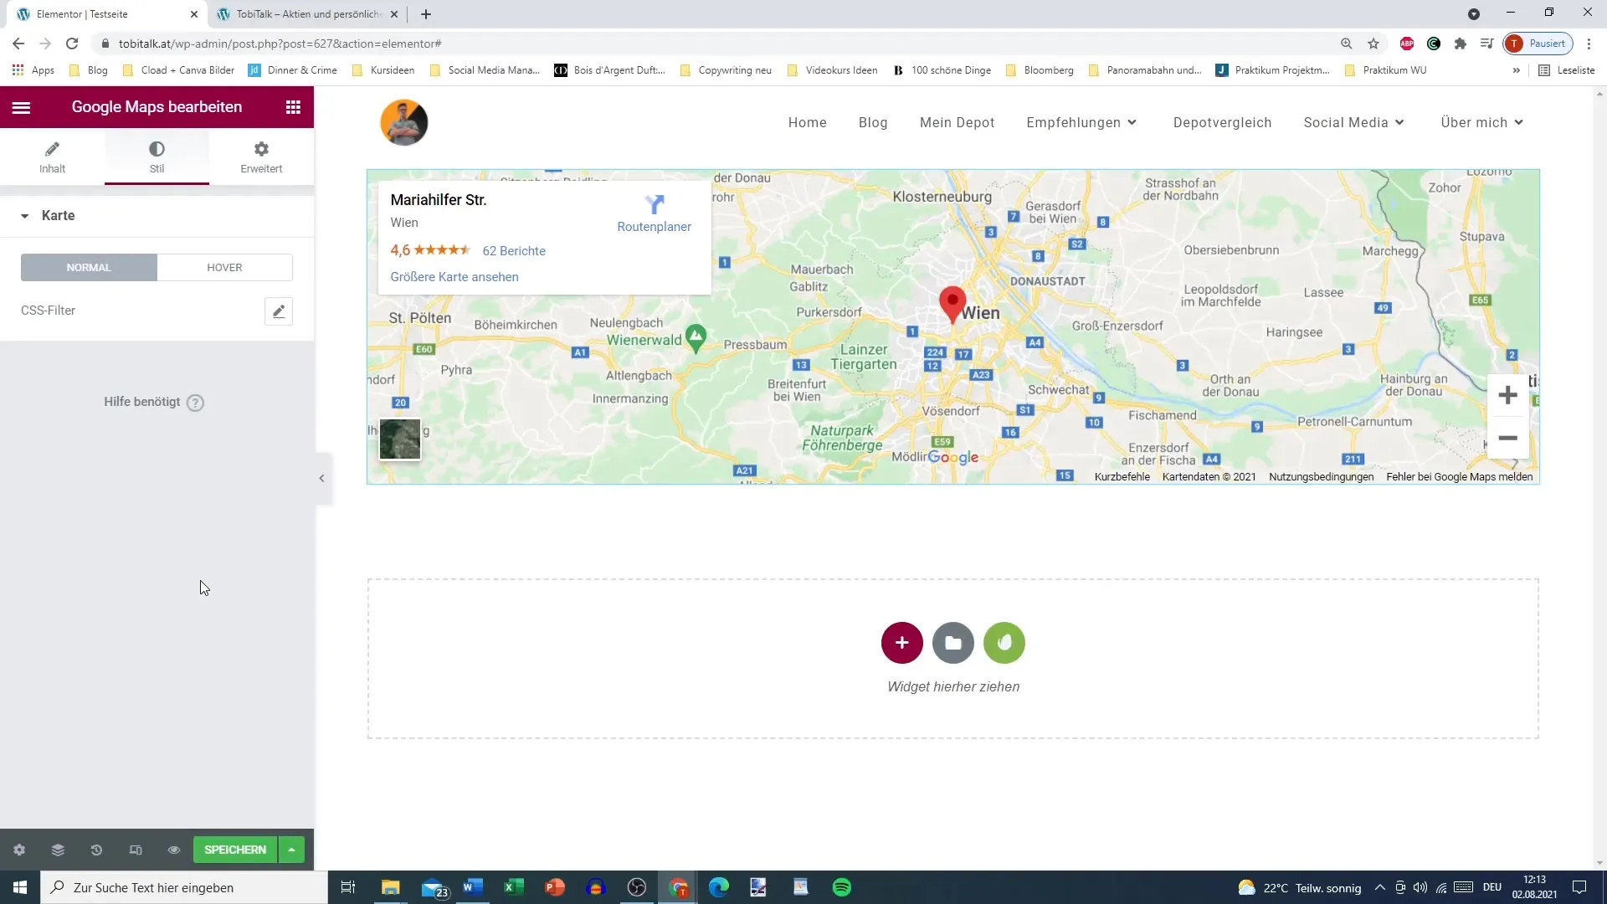Open Kurzbefehle on the map

click(x=1122, y=477)
